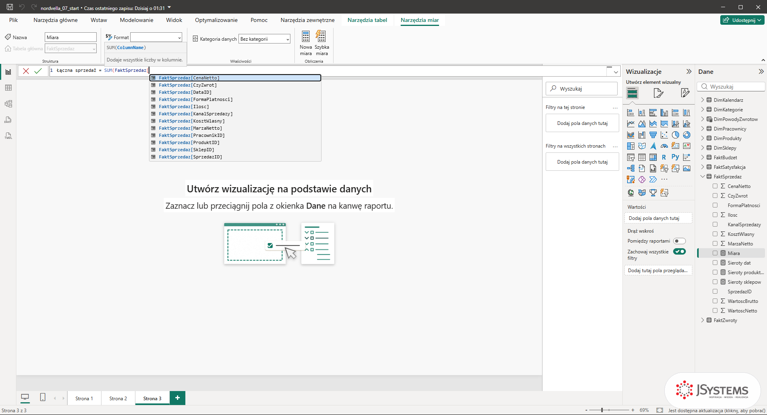
Task: Add a new page with plus button
Action: pos(177,398)
